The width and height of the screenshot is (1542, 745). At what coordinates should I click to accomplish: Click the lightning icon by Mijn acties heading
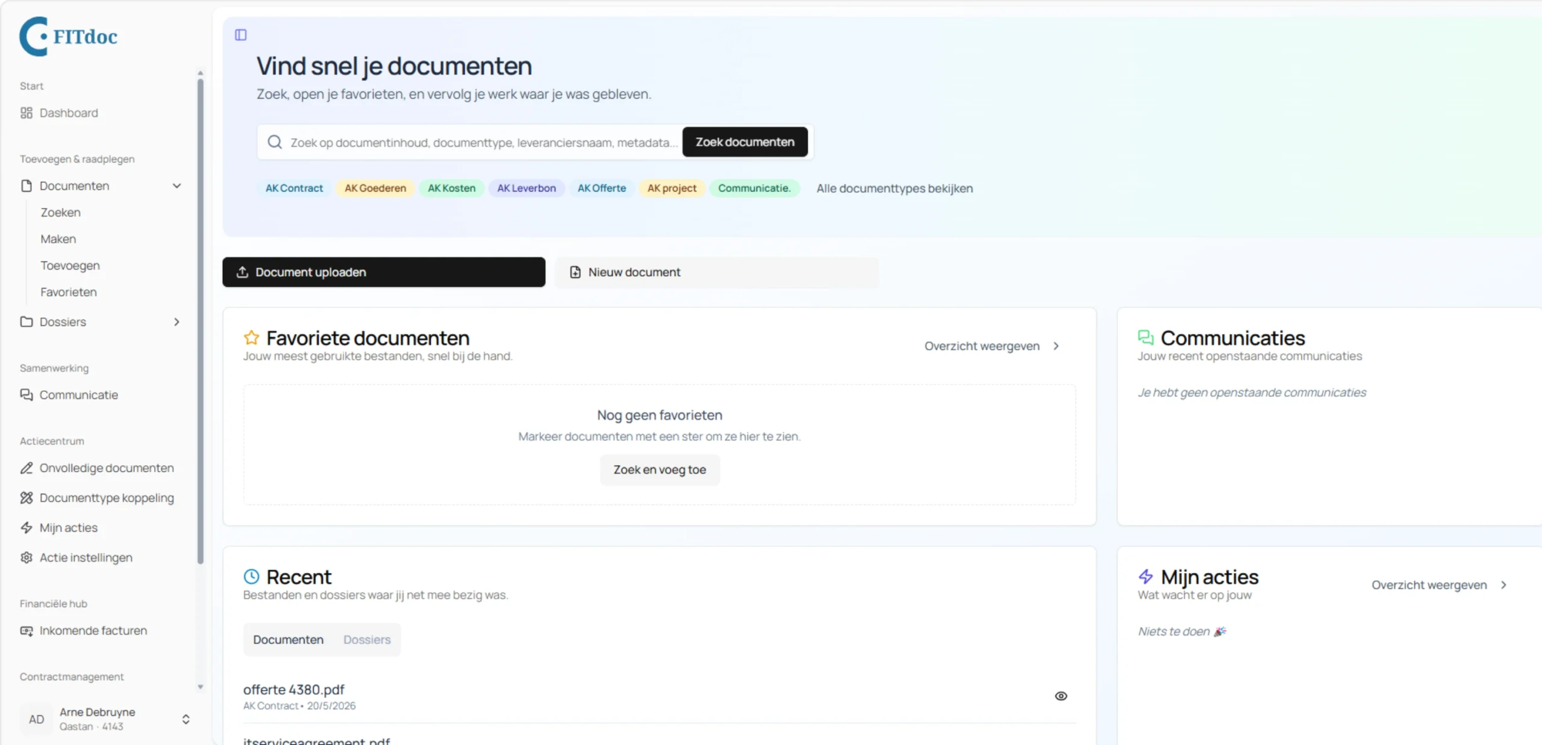(1146, 577)
